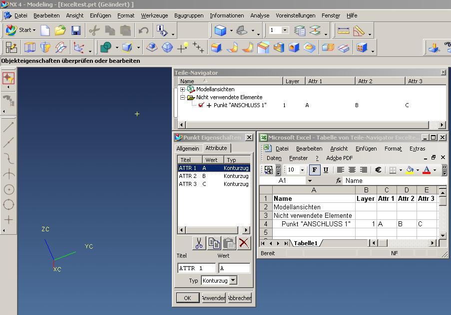Click the point set icon
This screenshot has height=315, width=451.
[198, 47]
